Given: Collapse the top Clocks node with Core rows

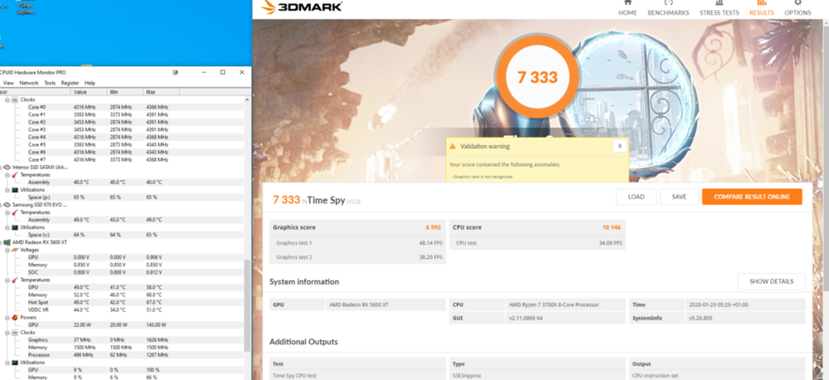Looking at the screenshot, I should [7, 100].
